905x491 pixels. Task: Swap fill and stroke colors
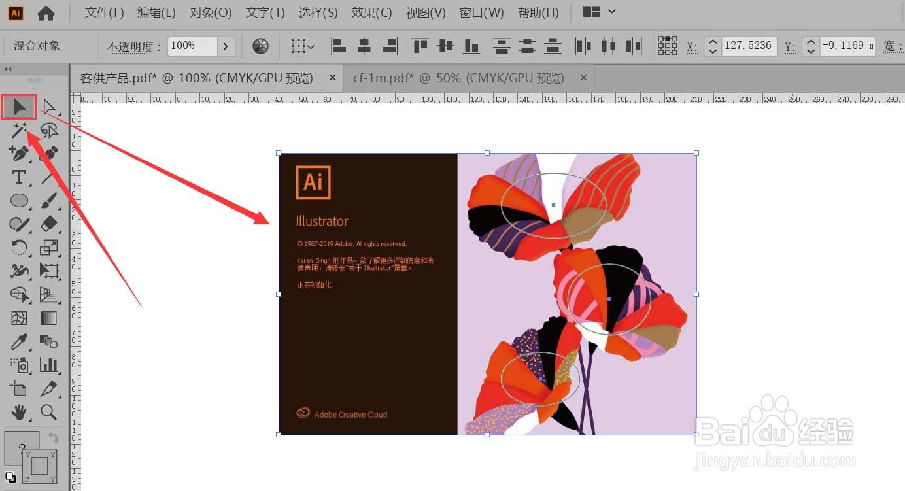click(x=54, y=438)
